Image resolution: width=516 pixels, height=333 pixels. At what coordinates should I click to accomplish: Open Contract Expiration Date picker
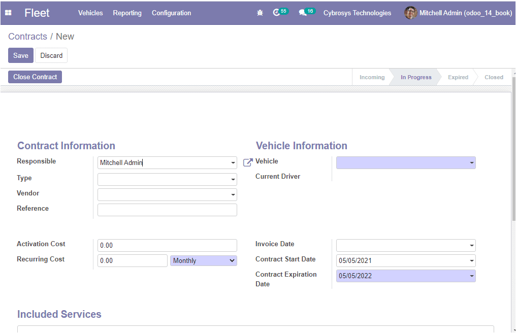point(406,276)
